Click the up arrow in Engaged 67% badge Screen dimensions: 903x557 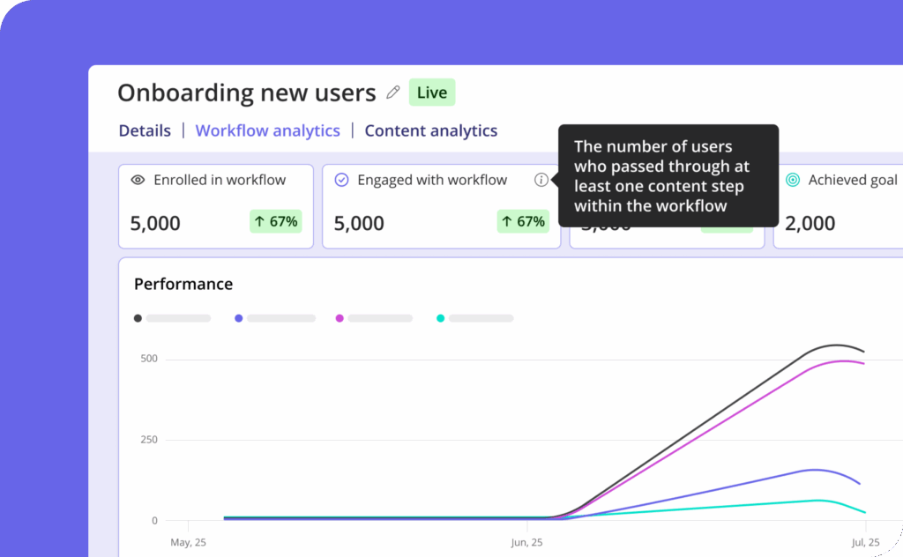click(507, 221)
